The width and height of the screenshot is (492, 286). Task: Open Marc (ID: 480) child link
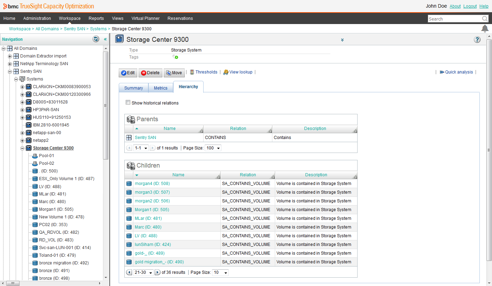148,227
